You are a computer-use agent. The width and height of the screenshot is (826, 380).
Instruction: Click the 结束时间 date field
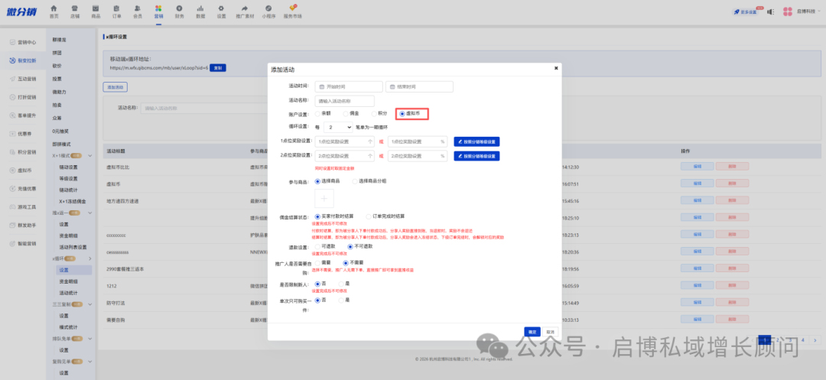[x=419, y=87]
